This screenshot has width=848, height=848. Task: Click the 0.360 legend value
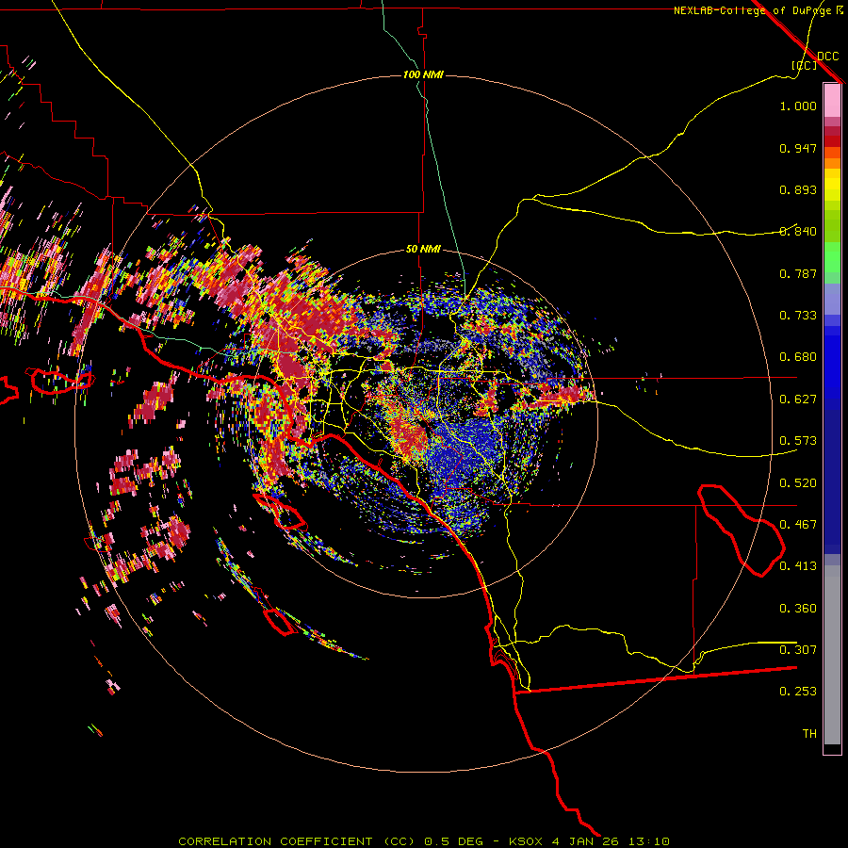[x=798, y=609]
